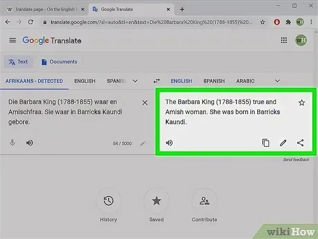This screenshot has height=239, width=318.
Task: Select English as source language
Action: coord(85,81)
